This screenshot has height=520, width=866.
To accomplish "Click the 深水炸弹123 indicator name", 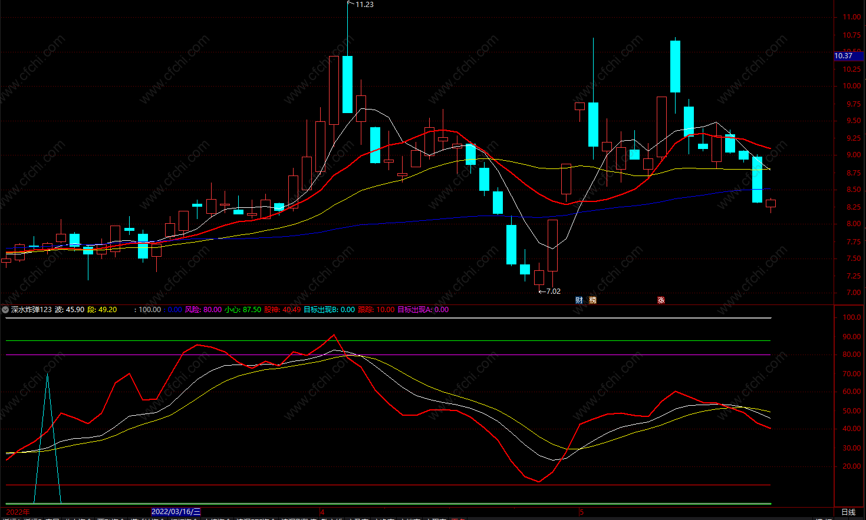I will pyautogui.click(x=31, y=310).
